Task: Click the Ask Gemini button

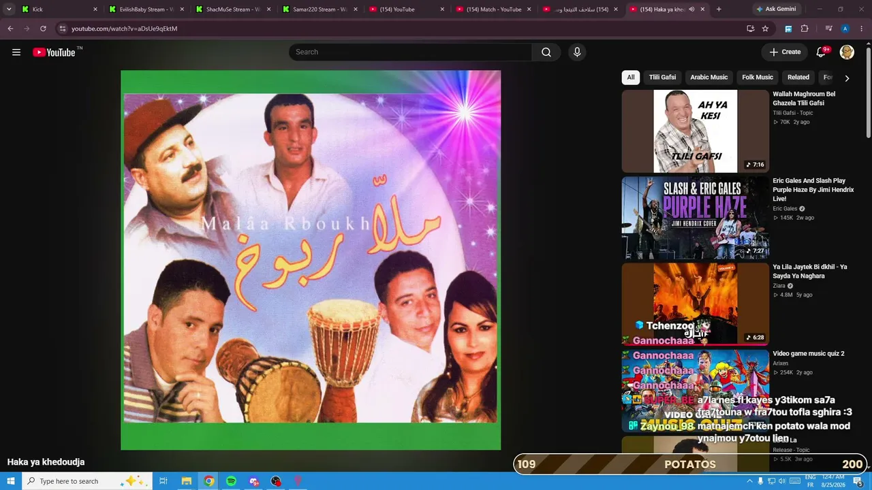Action: tap(776, 10)
